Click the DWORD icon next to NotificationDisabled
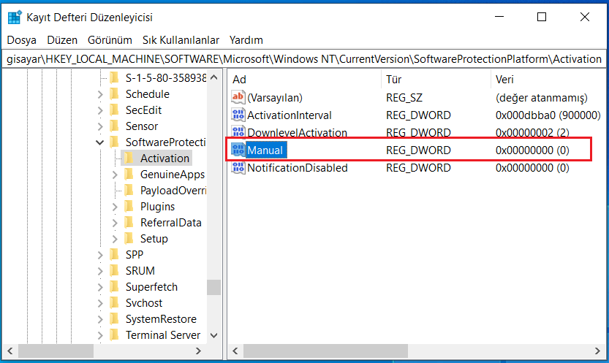 coord(238,168)
